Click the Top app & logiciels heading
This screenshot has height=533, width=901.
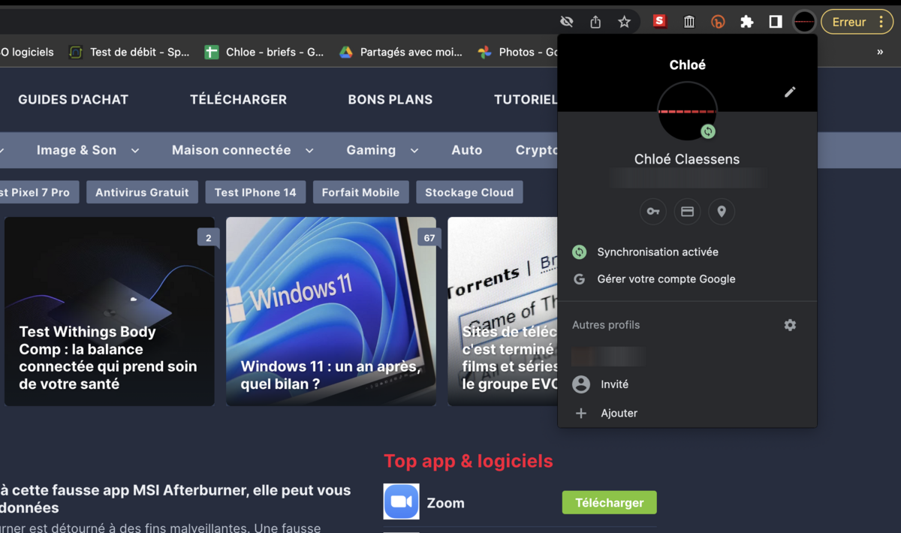[469, 461]
